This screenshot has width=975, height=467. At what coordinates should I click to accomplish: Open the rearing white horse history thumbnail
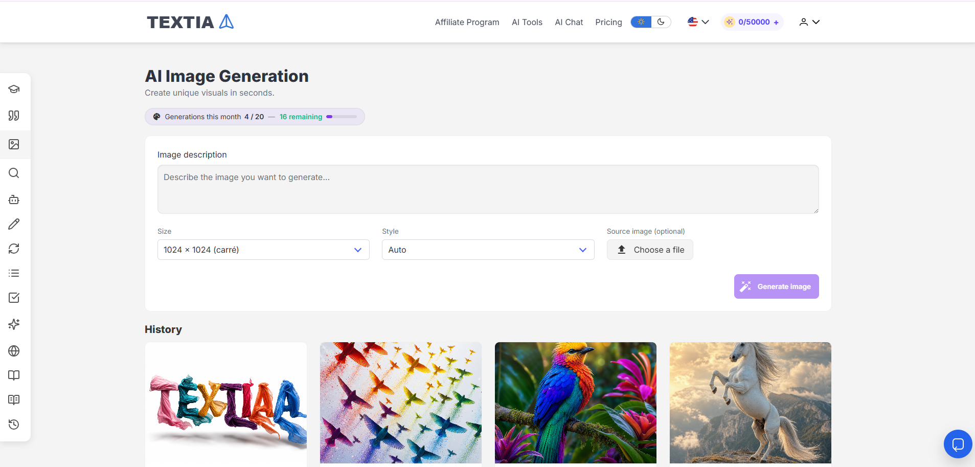tap(751, 403)
